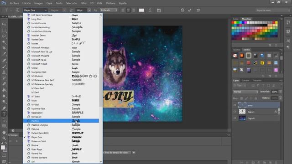Image resolution: width=292 pixels, height=164 pixels.
Task: Pick the red swatch in Muestras panel
Action: [x=233, y=22]
